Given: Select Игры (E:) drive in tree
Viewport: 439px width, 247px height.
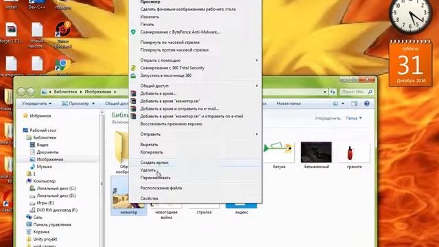Looking at the screenshot, I should pos(45,203).
